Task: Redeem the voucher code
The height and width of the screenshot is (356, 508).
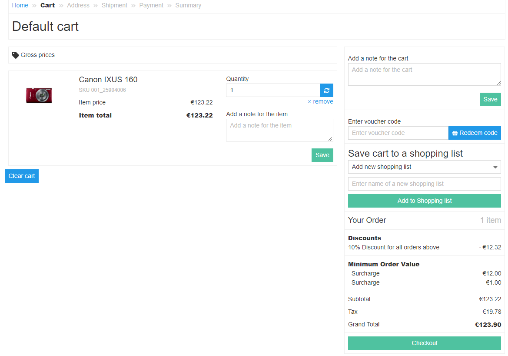Action: coord(475,133)
